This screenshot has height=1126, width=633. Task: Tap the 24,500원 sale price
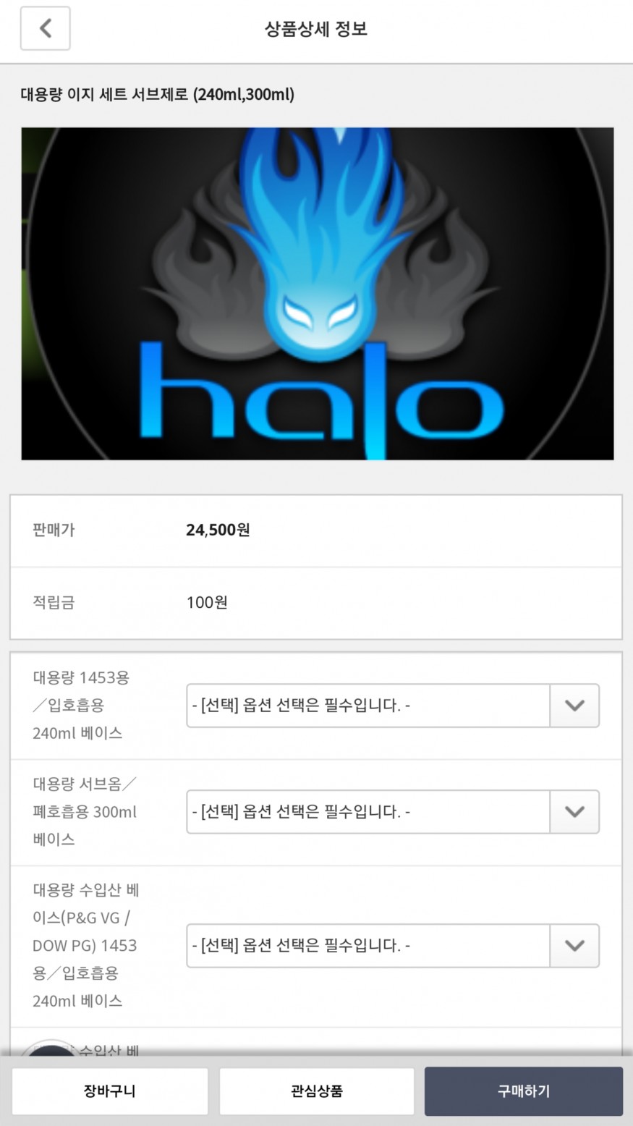point(218,530)
